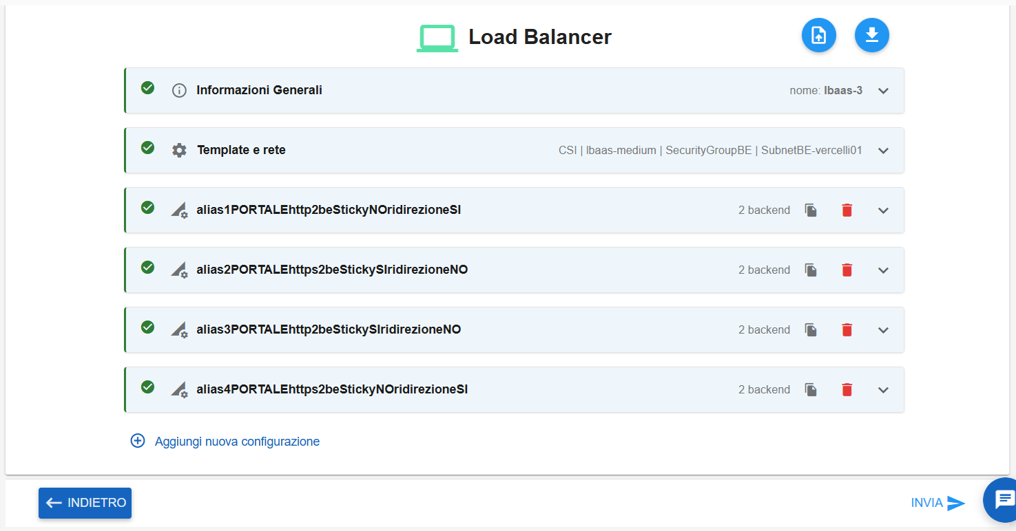Expand alias4PORTALE section chevron
The width and height of the screenshot is (1016, 531).
coord(884,390)
